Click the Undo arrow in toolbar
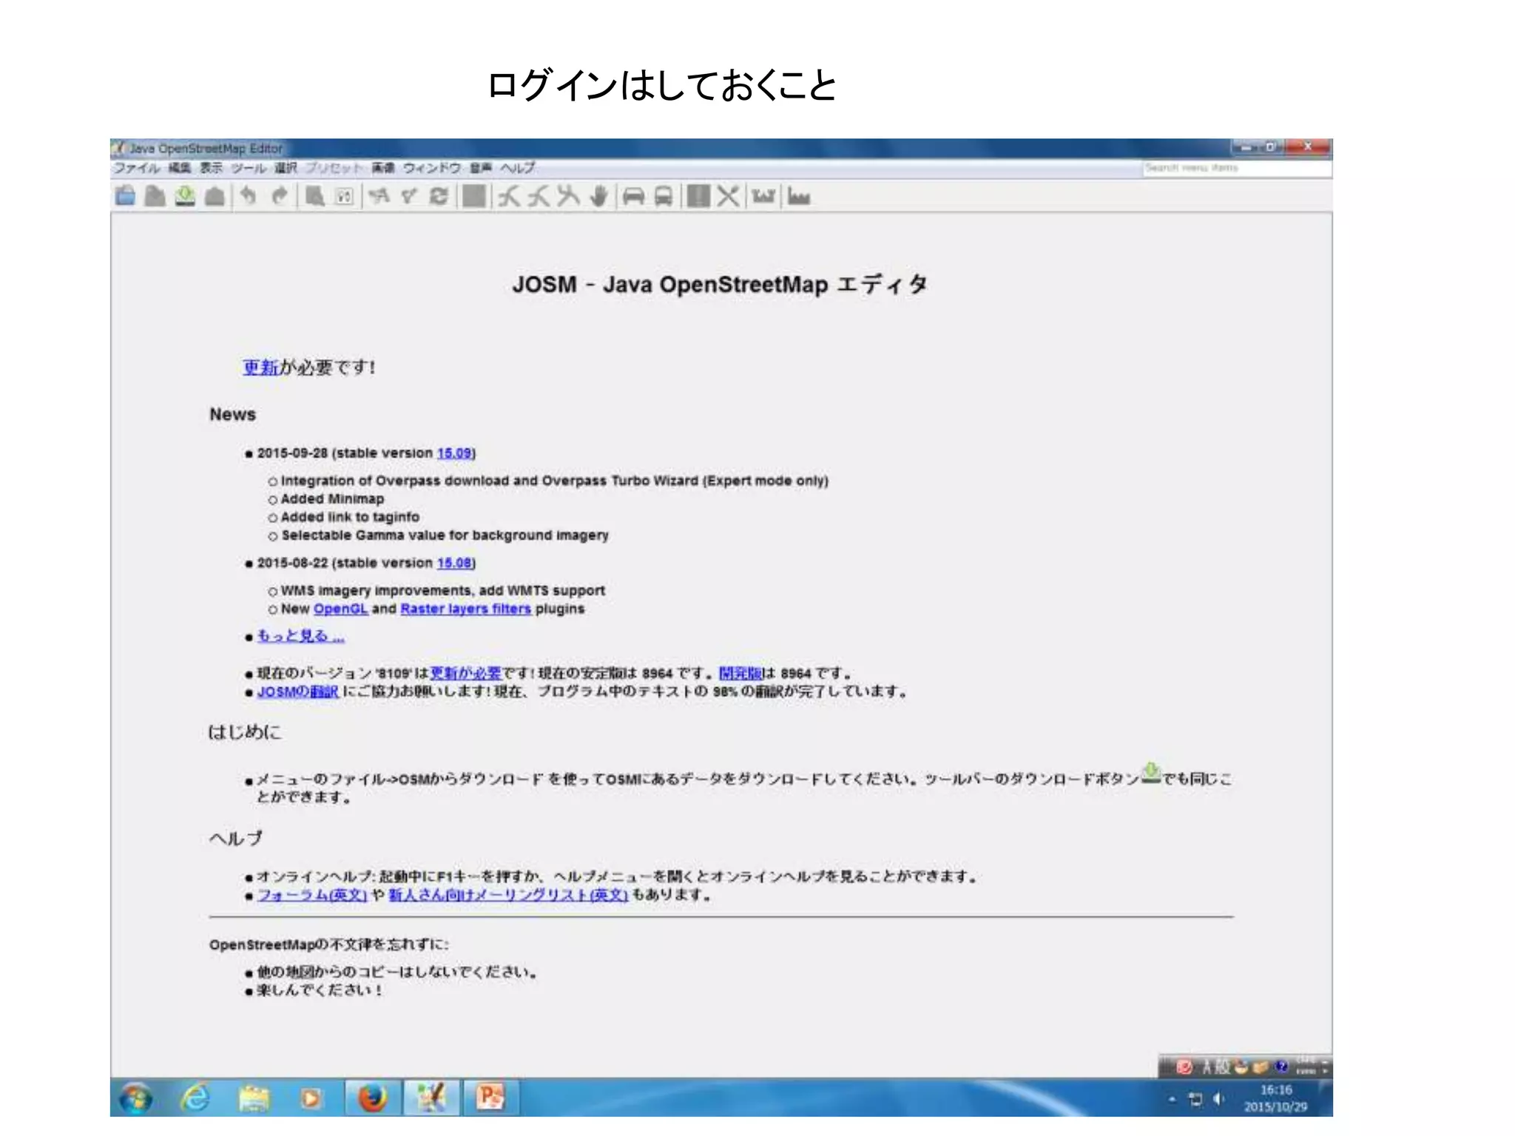1515x1136 pixels. (x=249, y=196)
